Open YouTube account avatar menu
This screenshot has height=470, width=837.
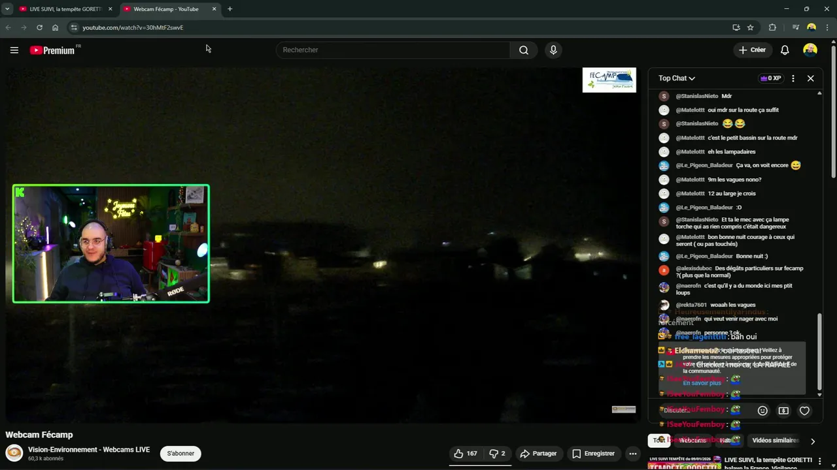(810, 50)
